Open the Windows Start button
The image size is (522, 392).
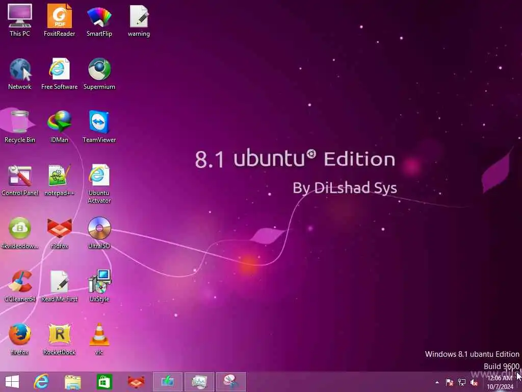pyautogui.click(x=12, y=382)
